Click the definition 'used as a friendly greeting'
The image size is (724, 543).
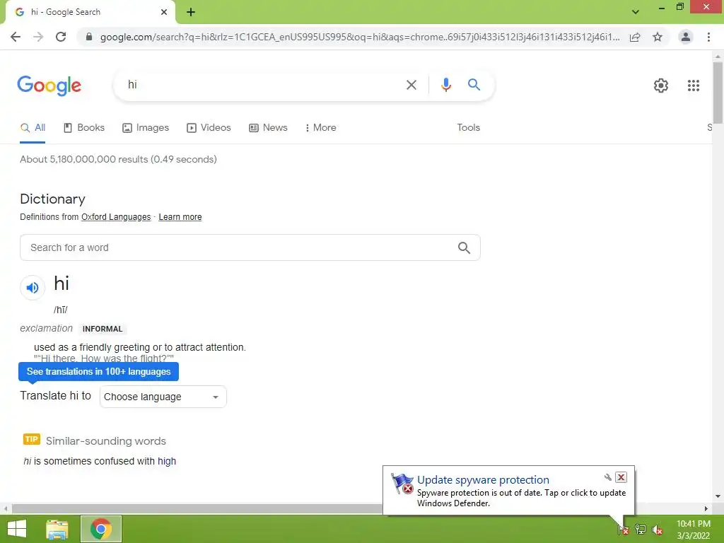tap(140, 347)
